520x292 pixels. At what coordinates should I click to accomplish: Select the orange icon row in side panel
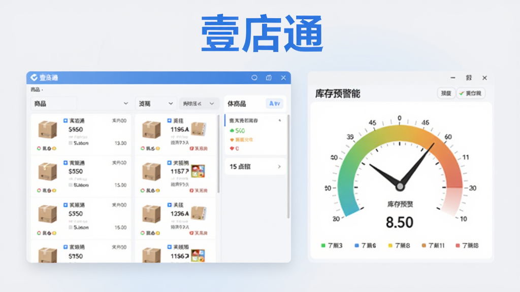[x=241, y=140]
